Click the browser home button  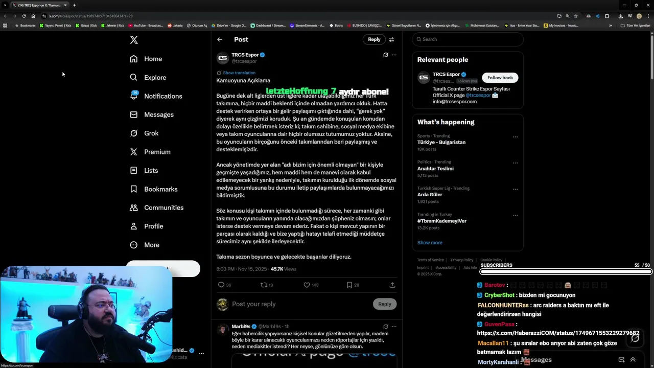(x=33, y=16)
